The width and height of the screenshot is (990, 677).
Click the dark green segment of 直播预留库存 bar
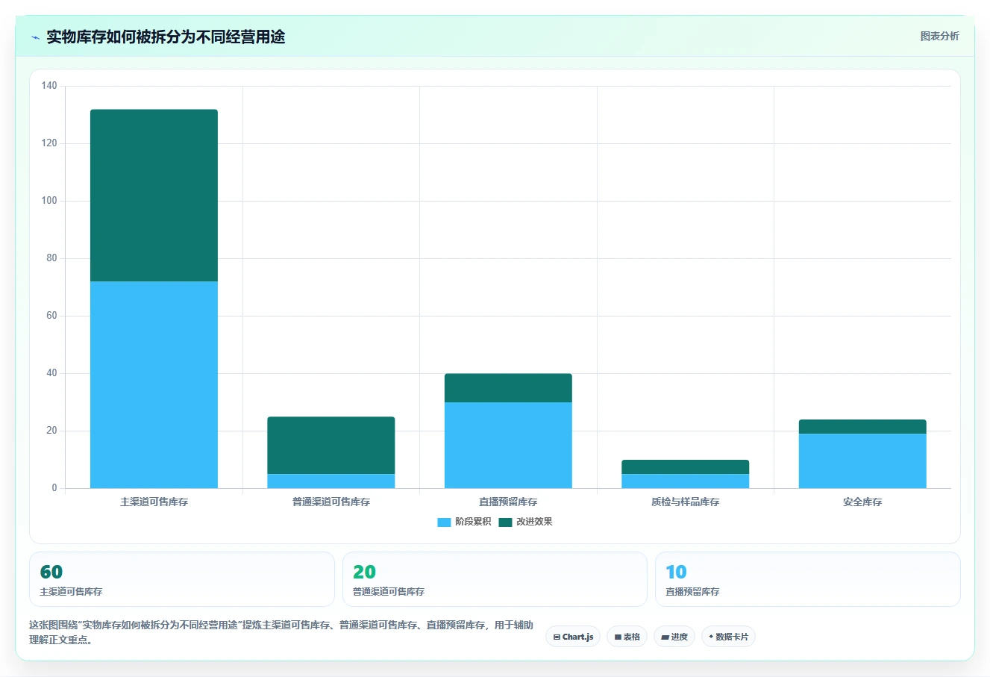click(x=508, y=388)
